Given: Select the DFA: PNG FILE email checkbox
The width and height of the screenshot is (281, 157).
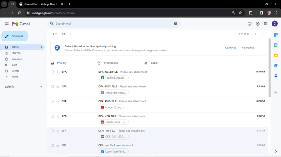Looking at the screenshot, I should (52, 101).
